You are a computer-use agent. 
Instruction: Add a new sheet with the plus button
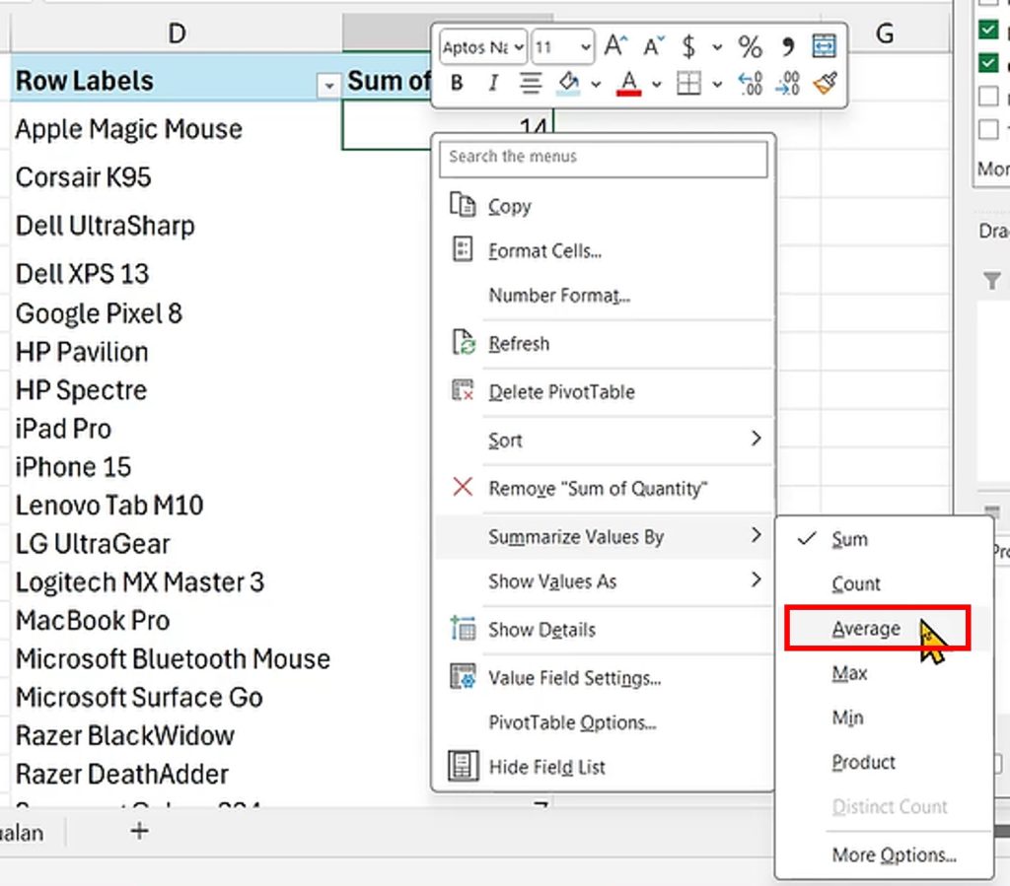[x=138, y=832]
